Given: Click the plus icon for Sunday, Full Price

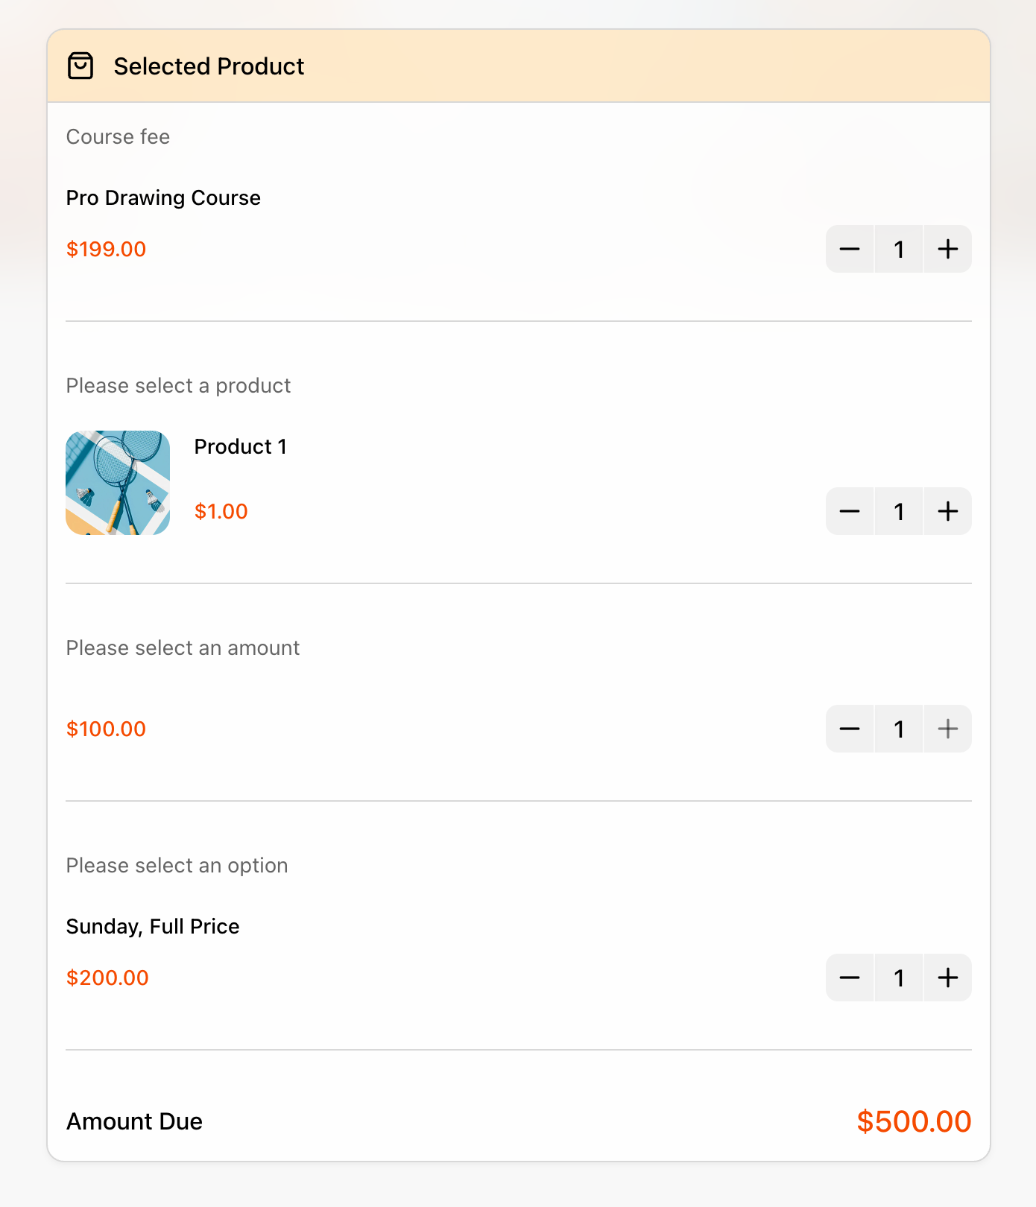Looking at the screenshot, I should [947, 978].
